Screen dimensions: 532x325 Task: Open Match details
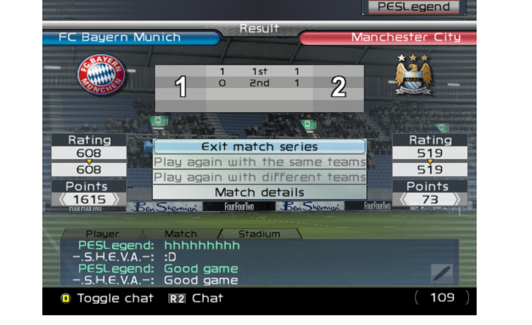[x=259, y=192]
